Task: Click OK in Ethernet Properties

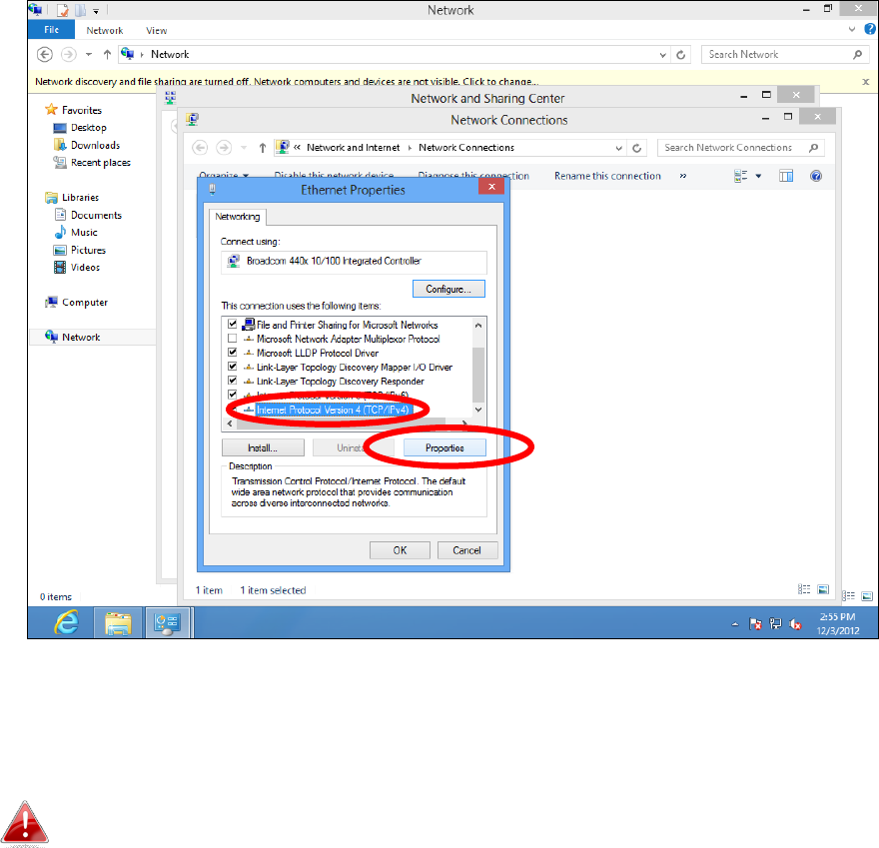Action: (400, 550)
